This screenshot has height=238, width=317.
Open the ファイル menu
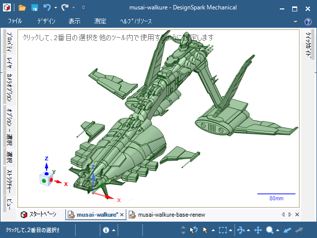tap(15, 21)
